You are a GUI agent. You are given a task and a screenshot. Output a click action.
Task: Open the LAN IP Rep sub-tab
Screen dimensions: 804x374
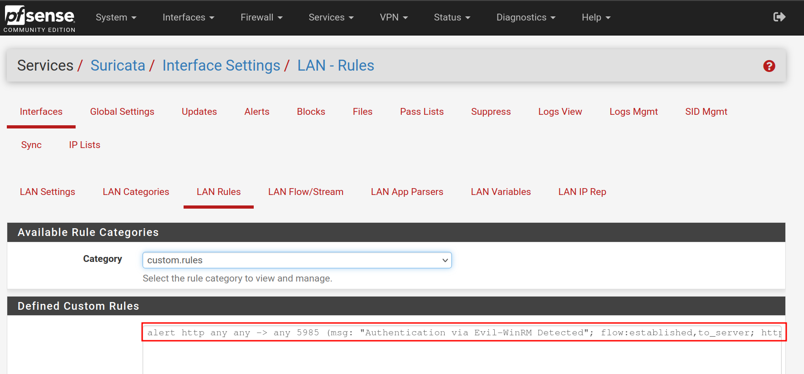coord(582,192)
